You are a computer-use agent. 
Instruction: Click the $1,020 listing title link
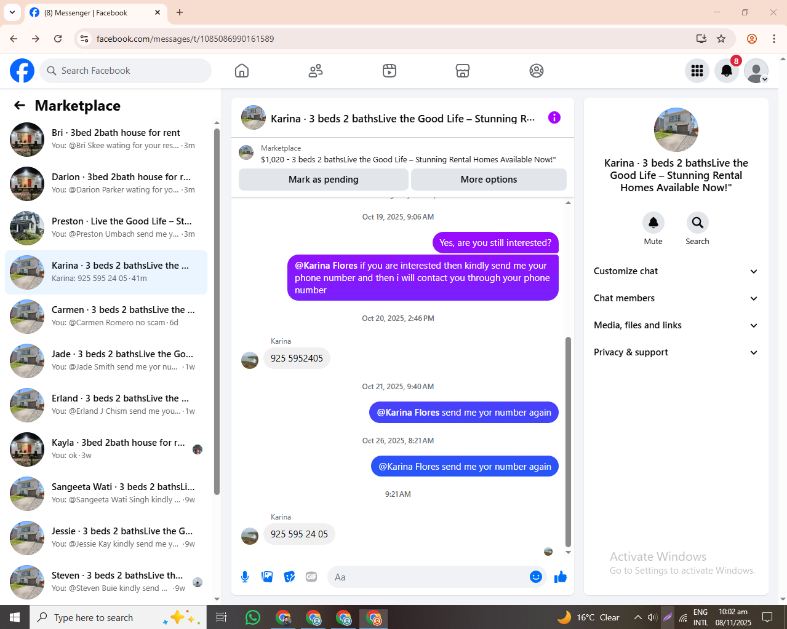tap(408, 159)
